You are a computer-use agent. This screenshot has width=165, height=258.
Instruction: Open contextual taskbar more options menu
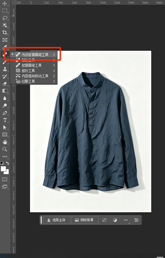click(x=126, y=220)
